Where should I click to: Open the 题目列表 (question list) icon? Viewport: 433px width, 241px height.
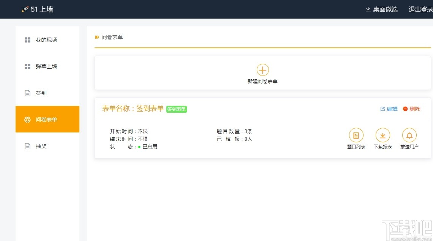pyautogui.click(x=356, y=135)
